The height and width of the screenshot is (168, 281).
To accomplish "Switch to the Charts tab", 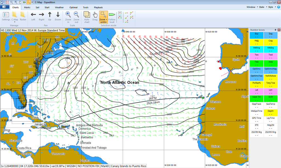I will (x=15, y=7).
